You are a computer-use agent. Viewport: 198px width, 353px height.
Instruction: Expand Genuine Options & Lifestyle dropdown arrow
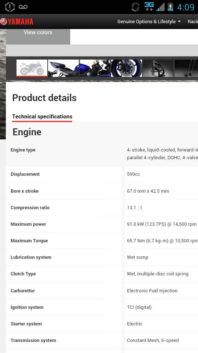click(x=179, y=22)
